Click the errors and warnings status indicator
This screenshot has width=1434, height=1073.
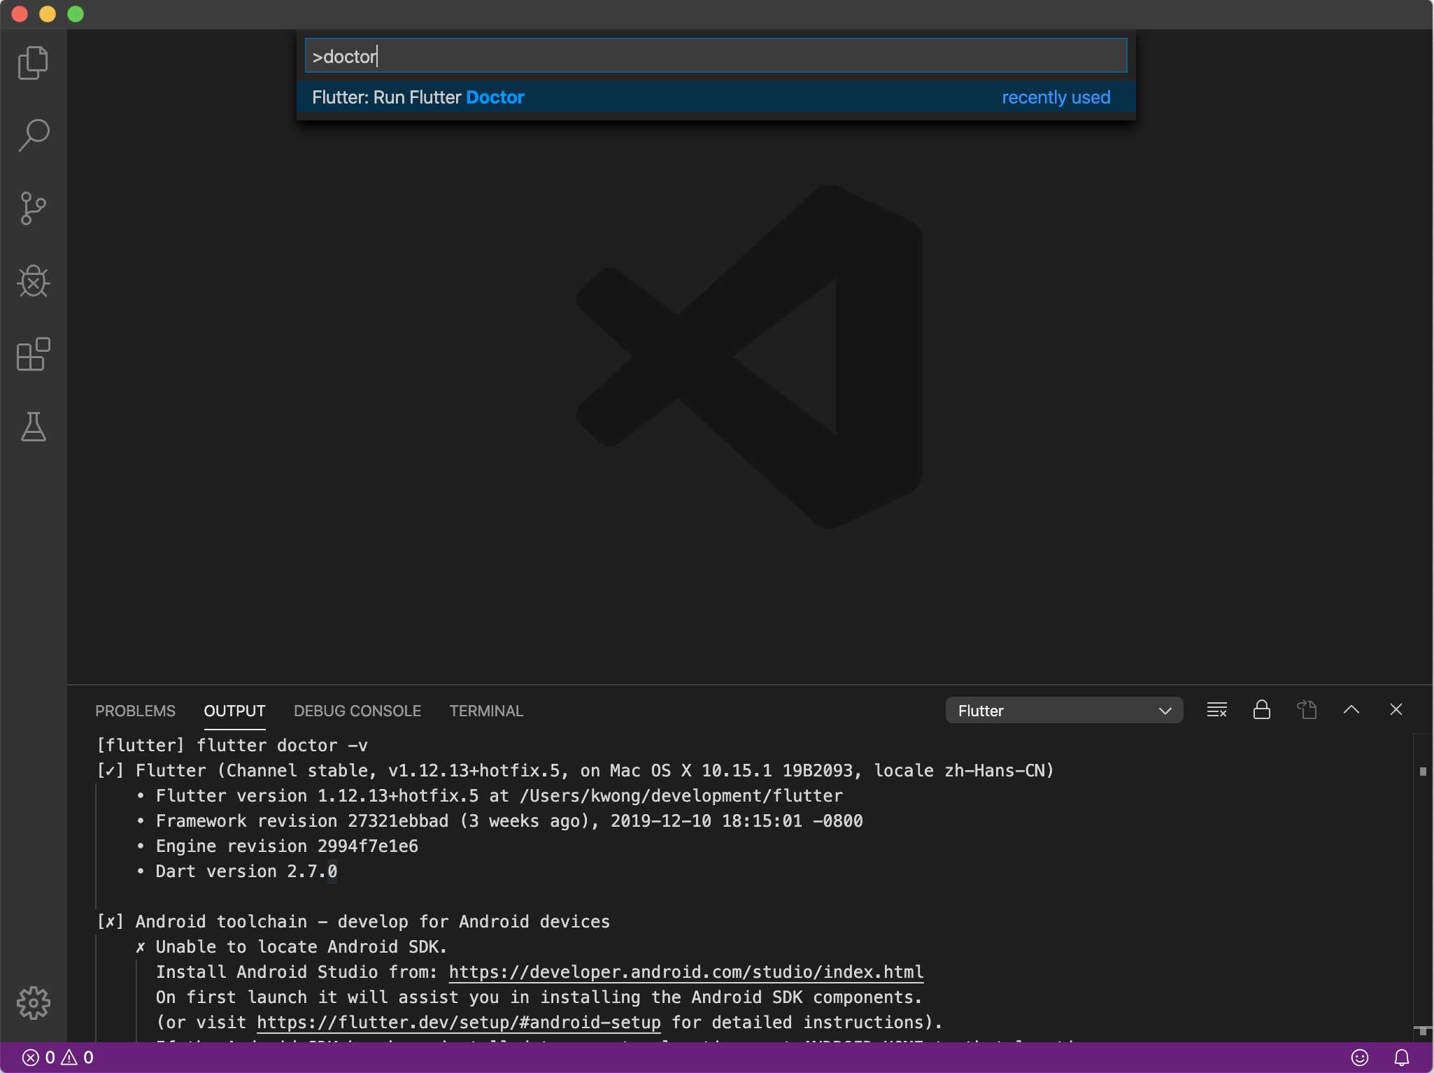pyautogui.click(x=58, y=1058)
